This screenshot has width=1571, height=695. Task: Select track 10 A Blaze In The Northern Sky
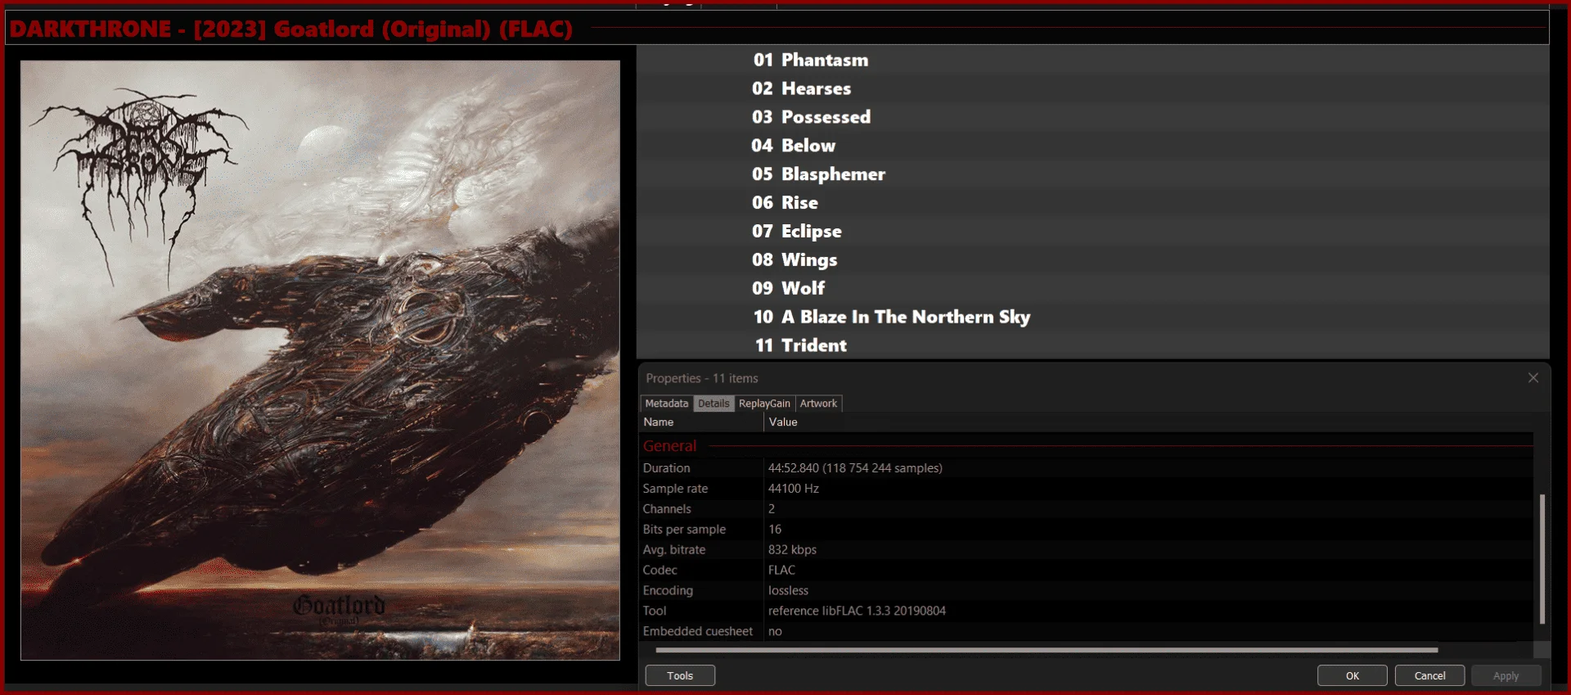(x=1093, y=317)
